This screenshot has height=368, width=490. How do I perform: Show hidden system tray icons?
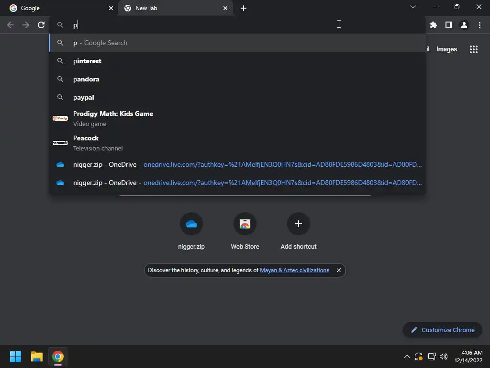(407, 356)
